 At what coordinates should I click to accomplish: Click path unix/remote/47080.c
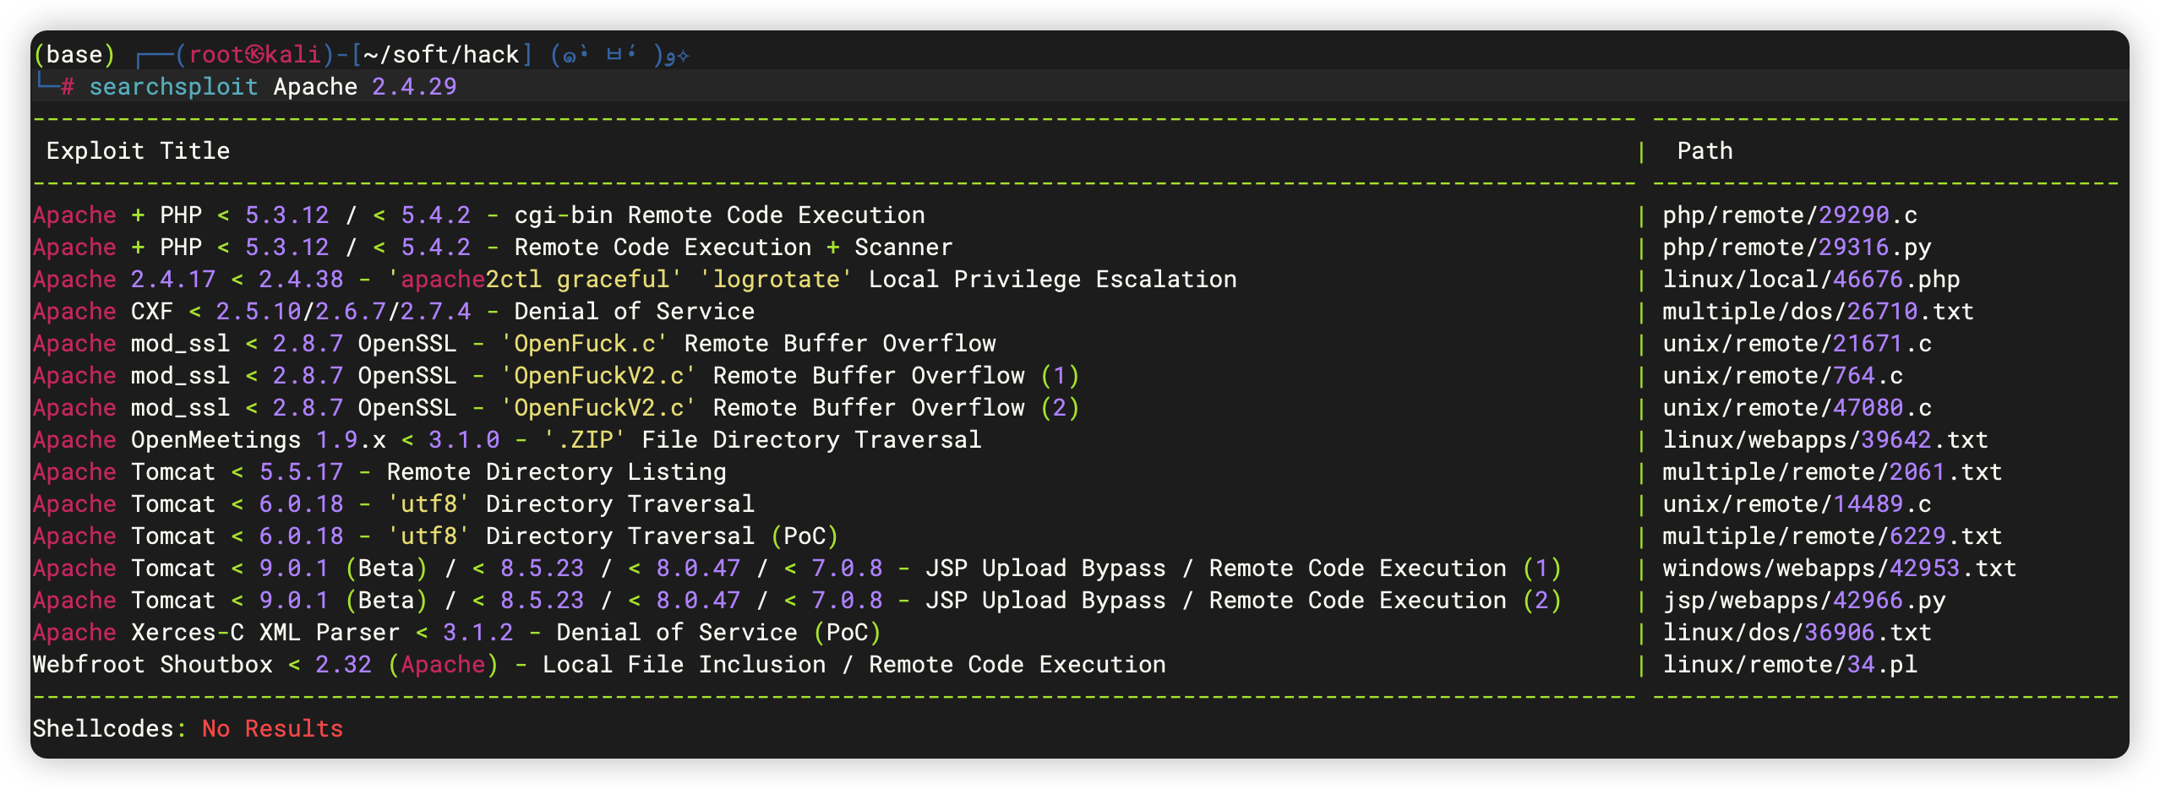tap(1797, 408)
